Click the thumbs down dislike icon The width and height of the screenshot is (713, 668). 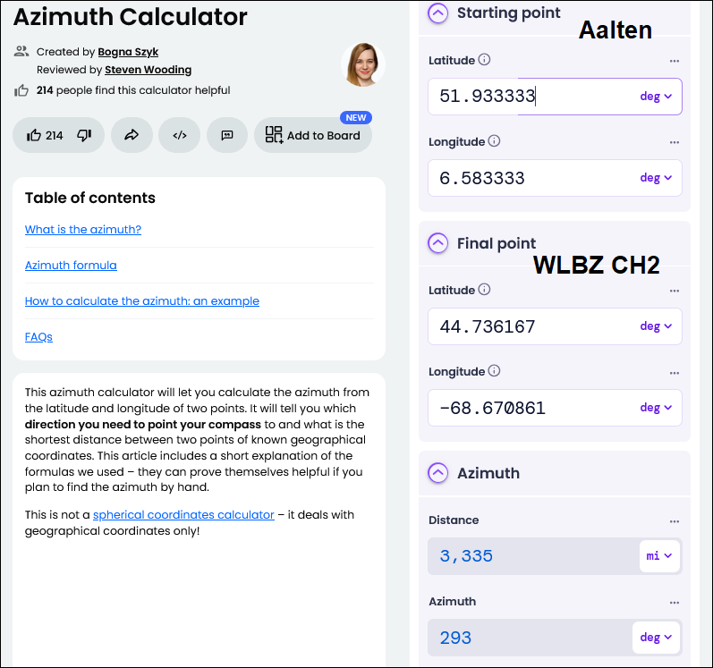pos(84,135)
